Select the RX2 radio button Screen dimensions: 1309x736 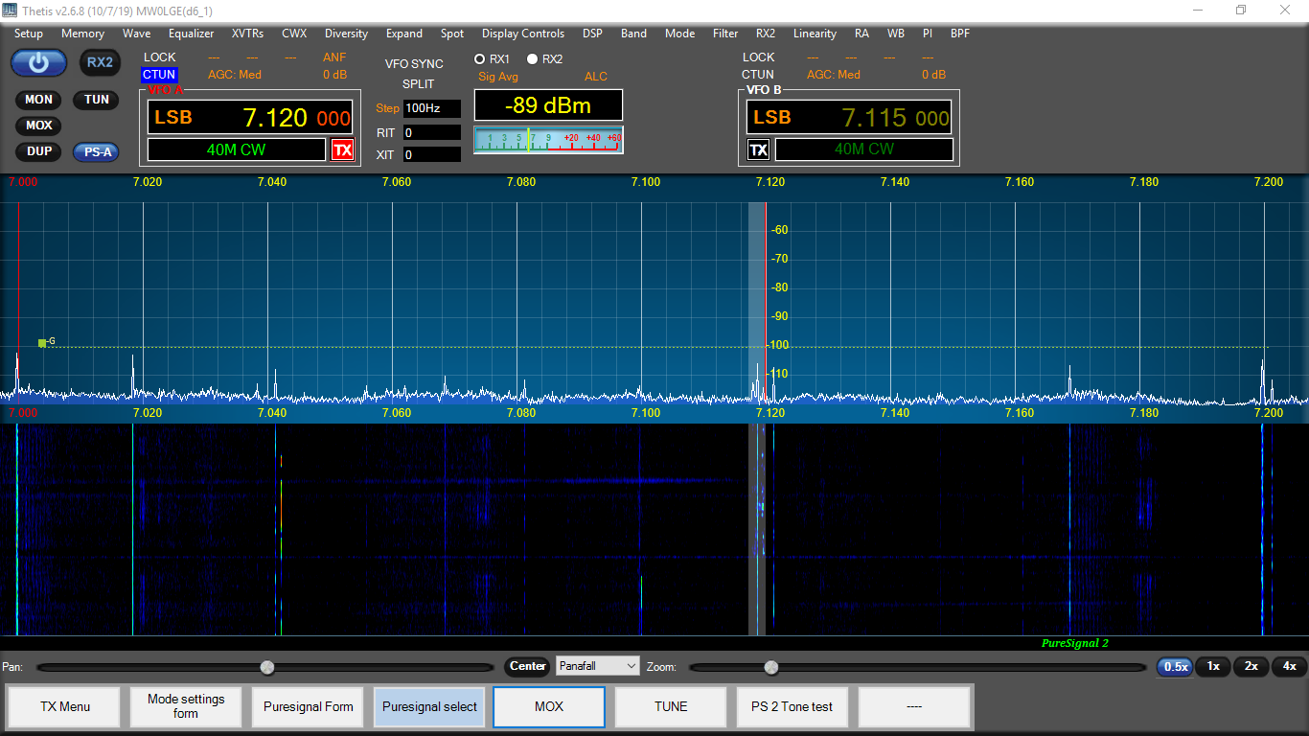tap(533, 59)
